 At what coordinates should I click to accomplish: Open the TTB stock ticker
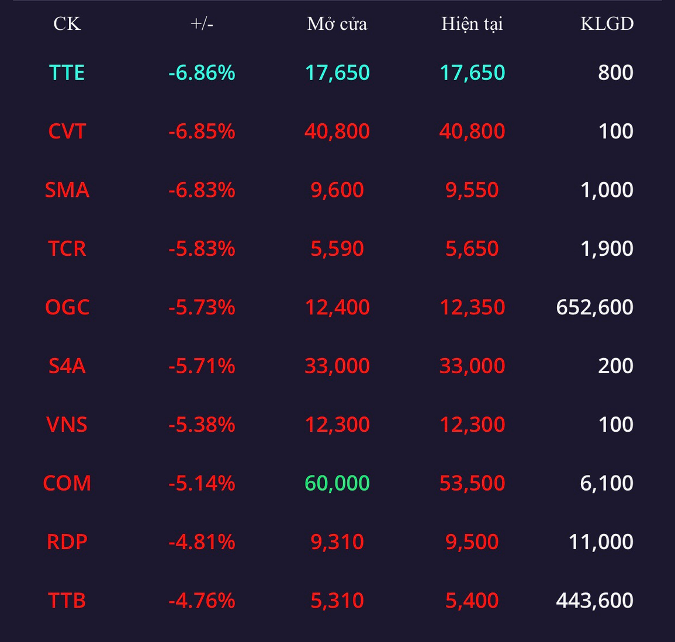67,601
